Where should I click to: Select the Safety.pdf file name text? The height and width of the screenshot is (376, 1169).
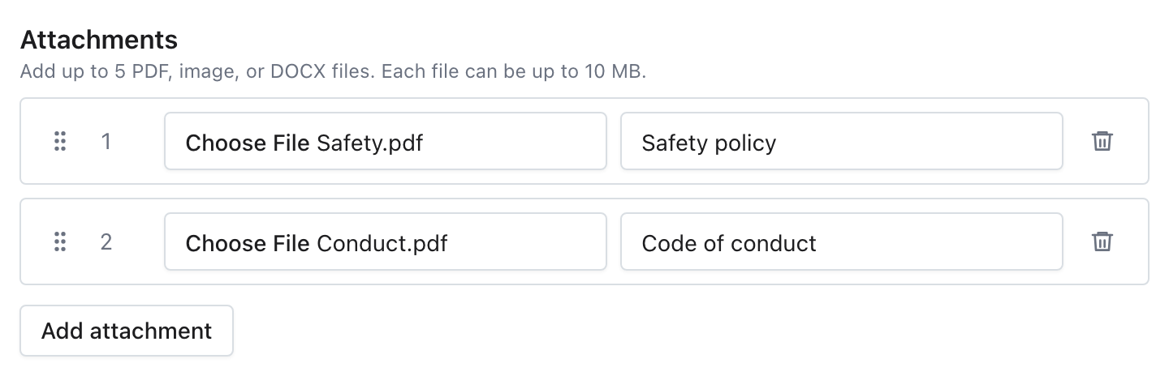click(x=370, y=143)
